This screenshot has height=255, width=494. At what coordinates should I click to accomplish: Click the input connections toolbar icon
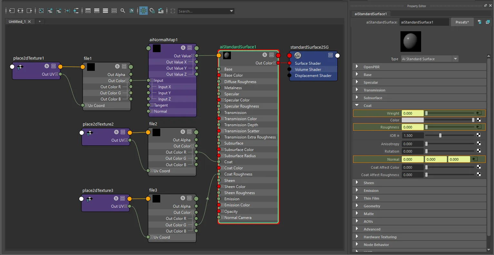pos(12,11)
